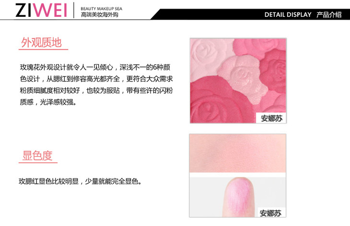This screenshot has height=226, width=350.
Task: Click the 外观质地 section heading
Action: 41,42
